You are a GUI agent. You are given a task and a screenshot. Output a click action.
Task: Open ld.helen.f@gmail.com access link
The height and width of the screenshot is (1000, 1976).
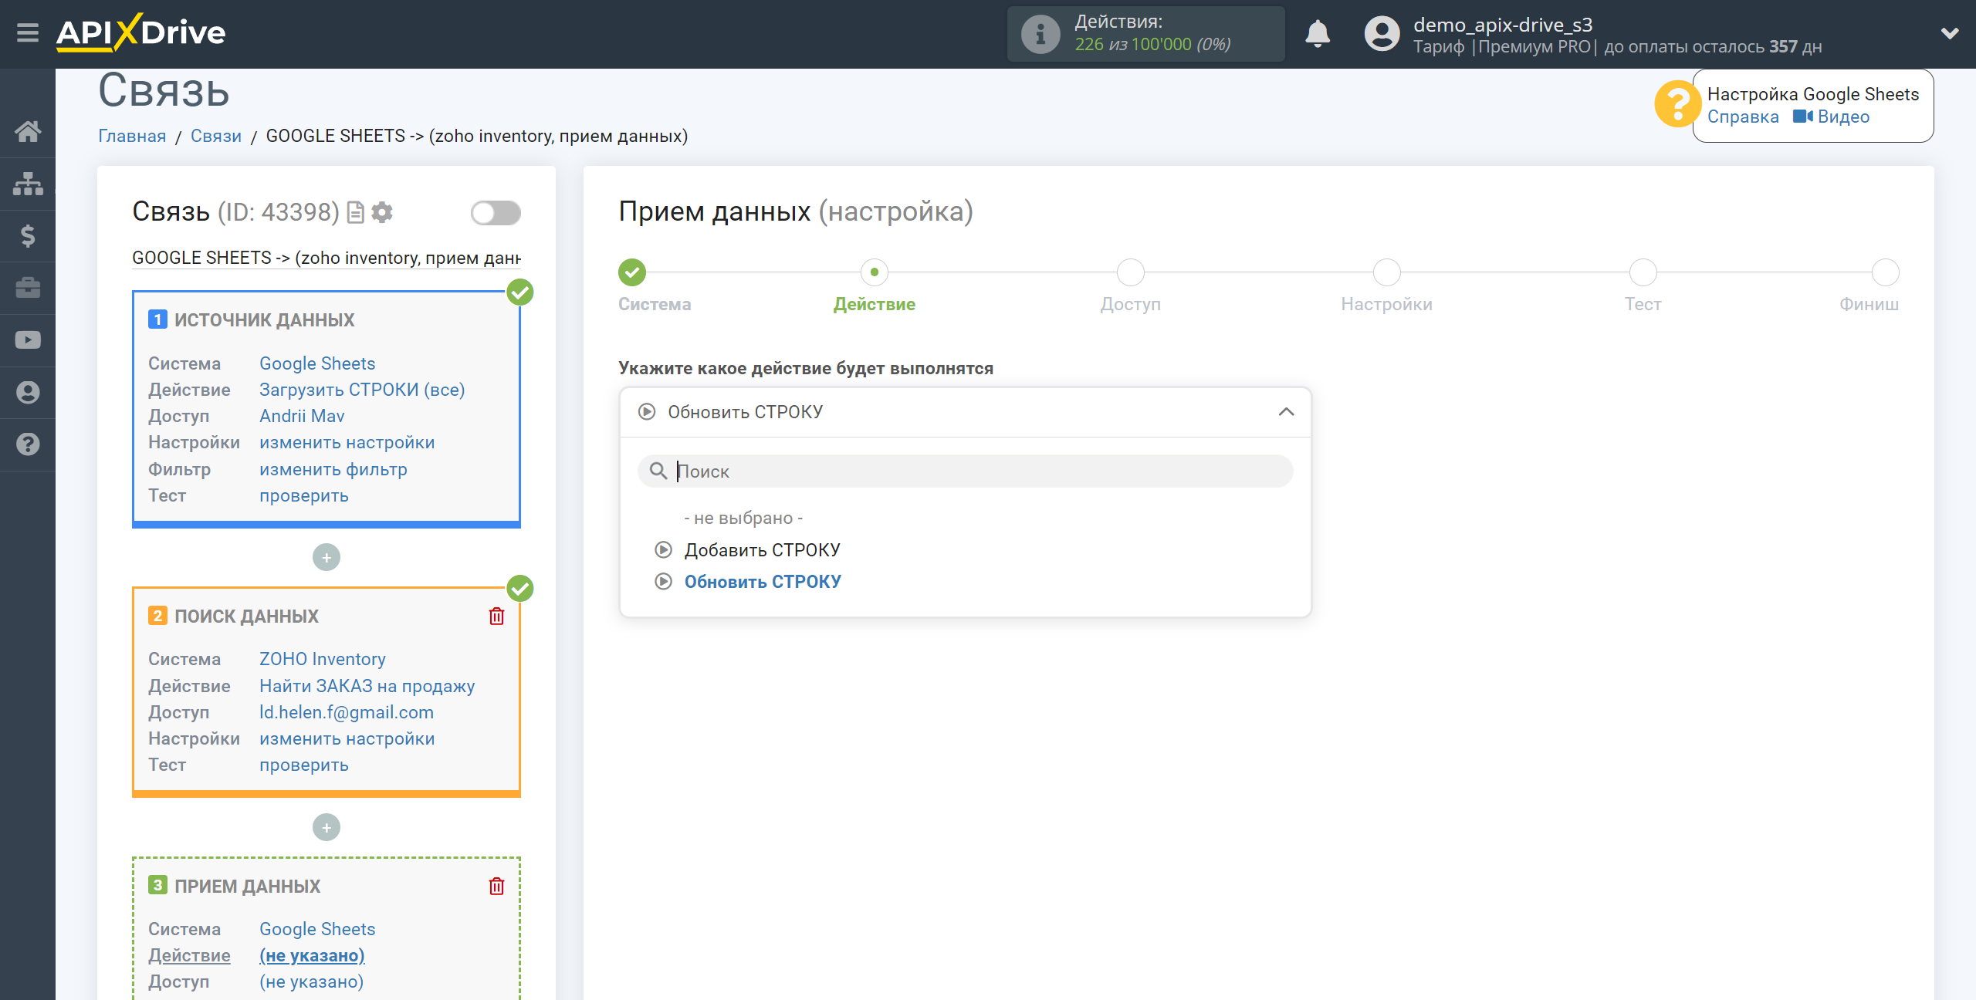click(x=347, y=712)
